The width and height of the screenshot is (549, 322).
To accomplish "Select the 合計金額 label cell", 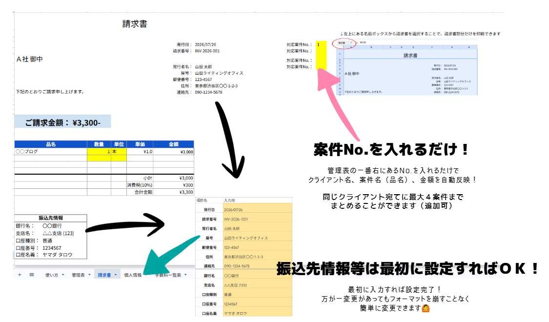I will (x=140, y=192).
